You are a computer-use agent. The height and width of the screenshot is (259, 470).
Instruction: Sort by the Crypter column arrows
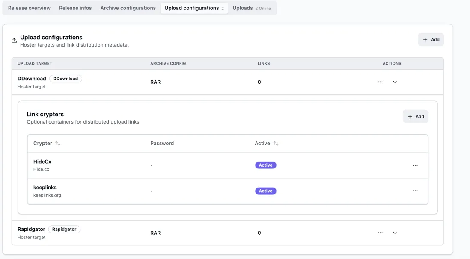click(58, 144)
